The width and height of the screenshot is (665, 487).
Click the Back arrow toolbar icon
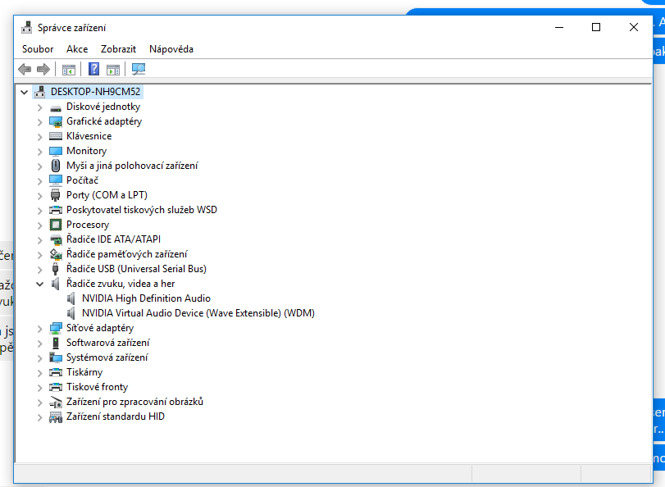(x=25, y=69)
